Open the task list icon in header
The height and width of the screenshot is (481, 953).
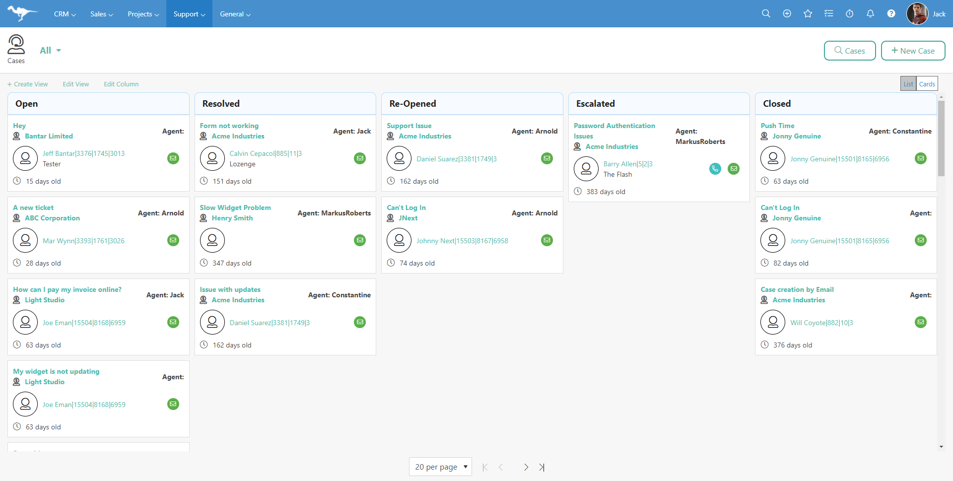click(828, 14)
